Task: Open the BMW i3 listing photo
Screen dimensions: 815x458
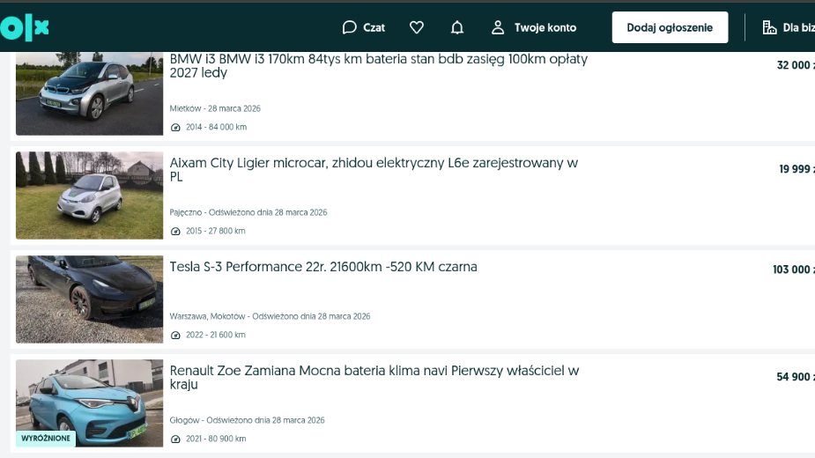Action: tap(89, 93)
